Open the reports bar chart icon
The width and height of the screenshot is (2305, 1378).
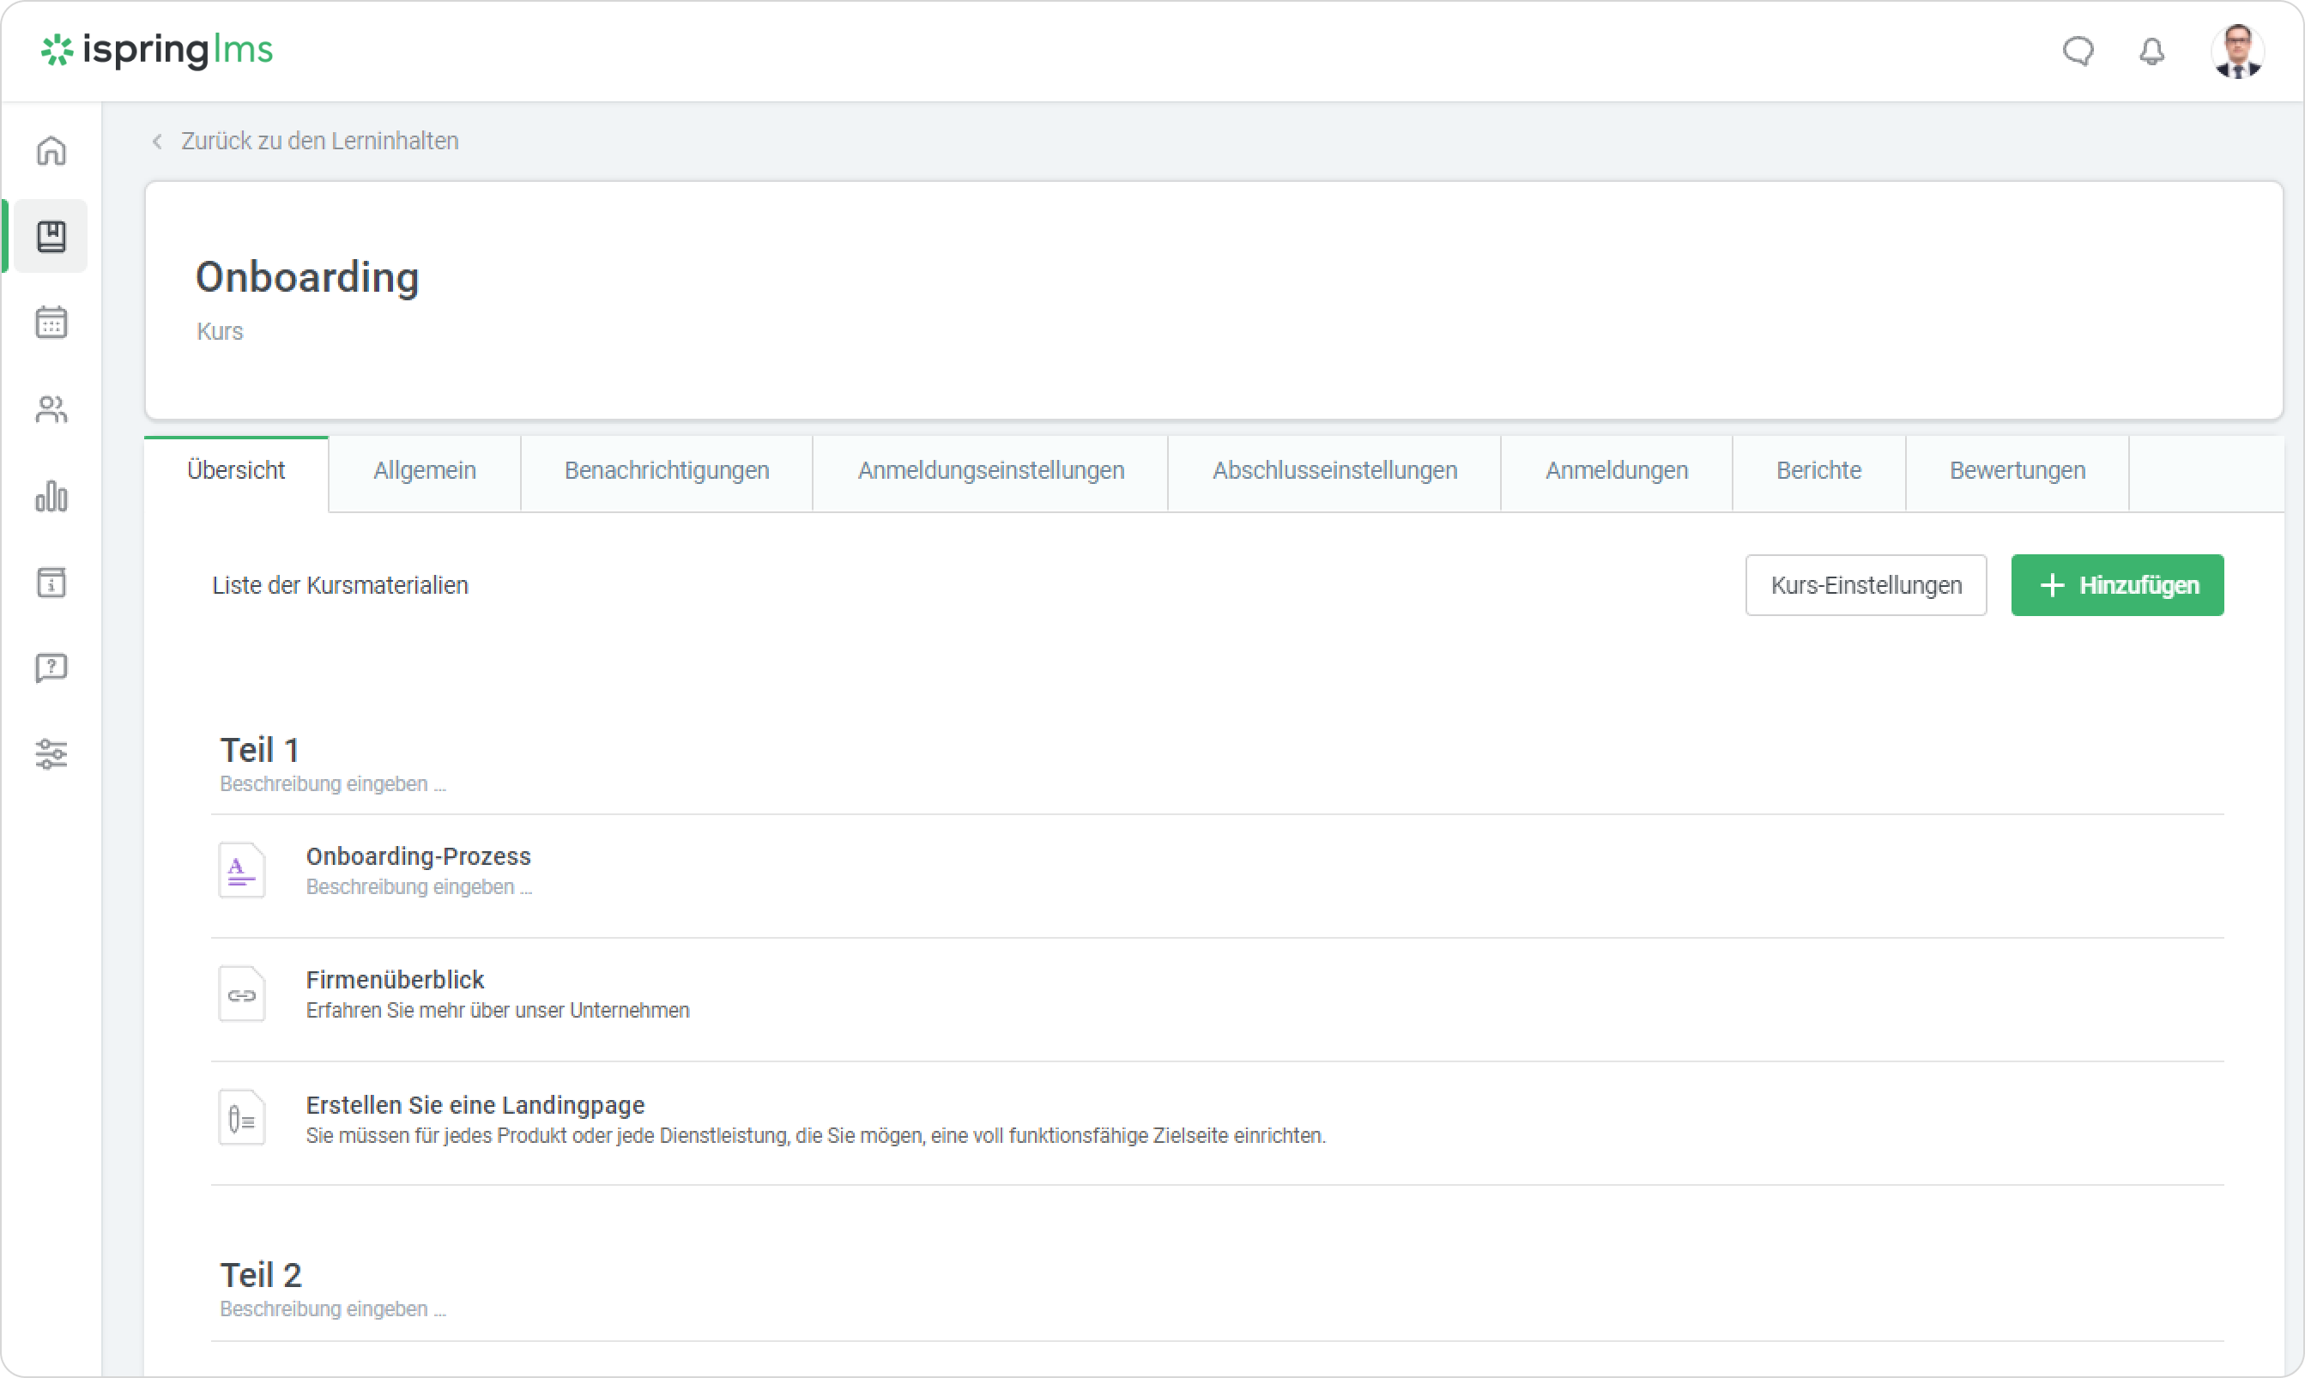[x=51, y=496]
